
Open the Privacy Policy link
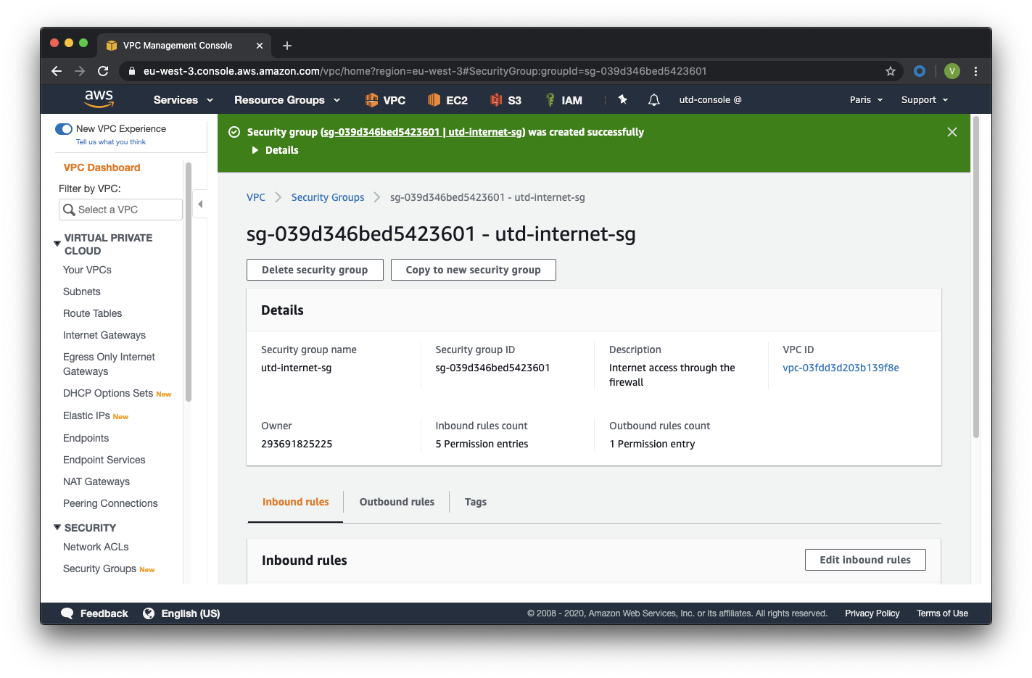point(872,613)
